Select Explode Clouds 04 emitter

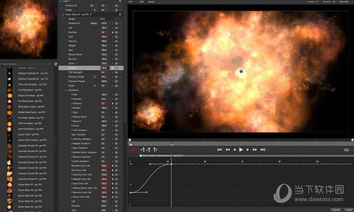[32, 162]
